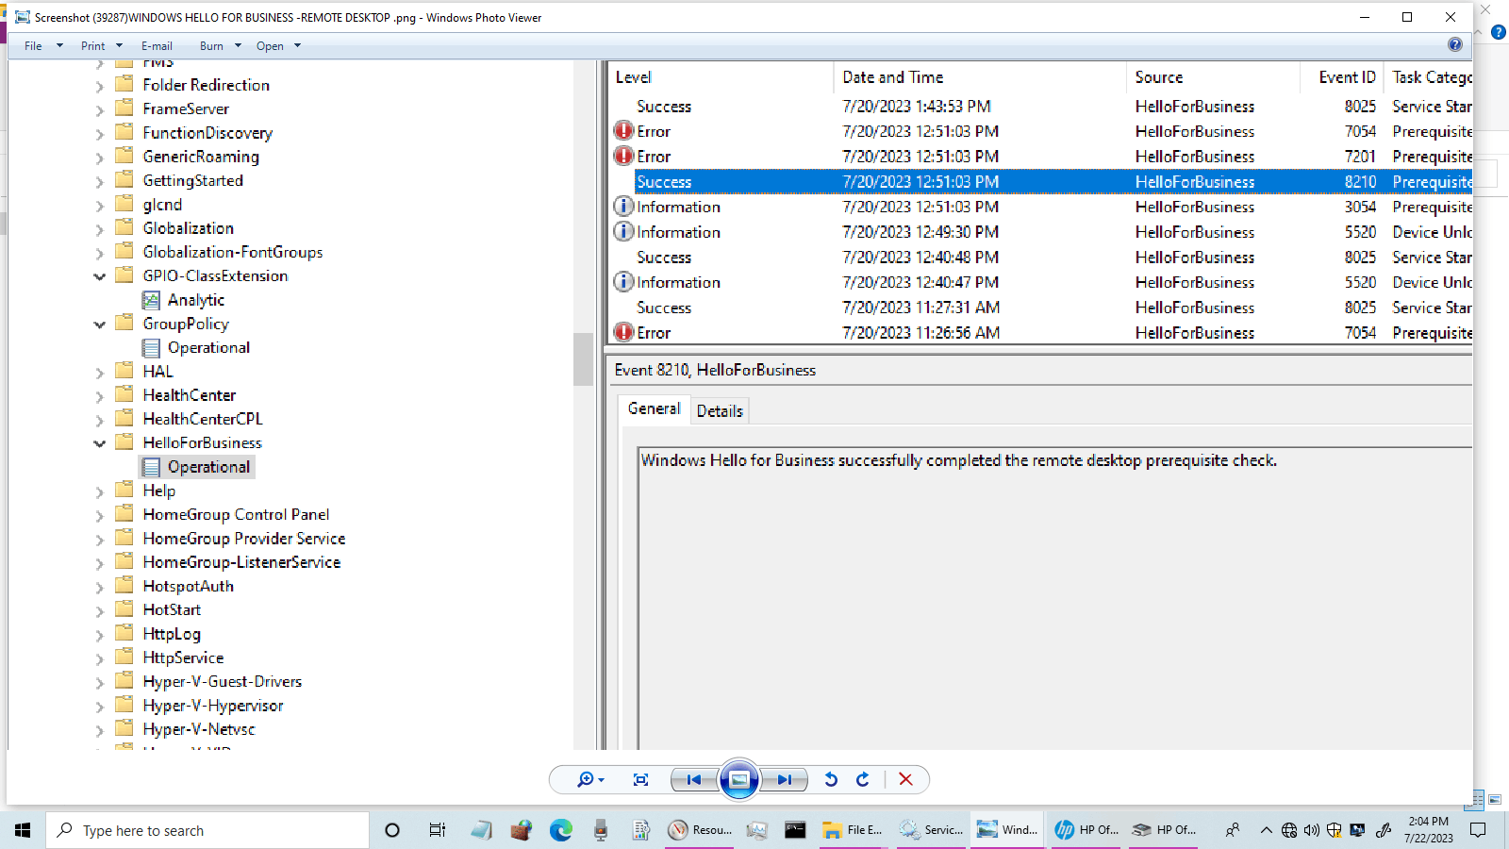Screen dimensions: 1509x849
Task: Open the performance monitor chart icon
Action: [x=756, y=830]
